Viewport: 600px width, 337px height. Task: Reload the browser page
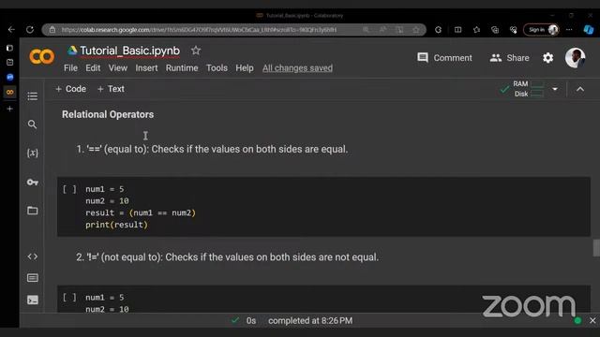pos(30,29)
